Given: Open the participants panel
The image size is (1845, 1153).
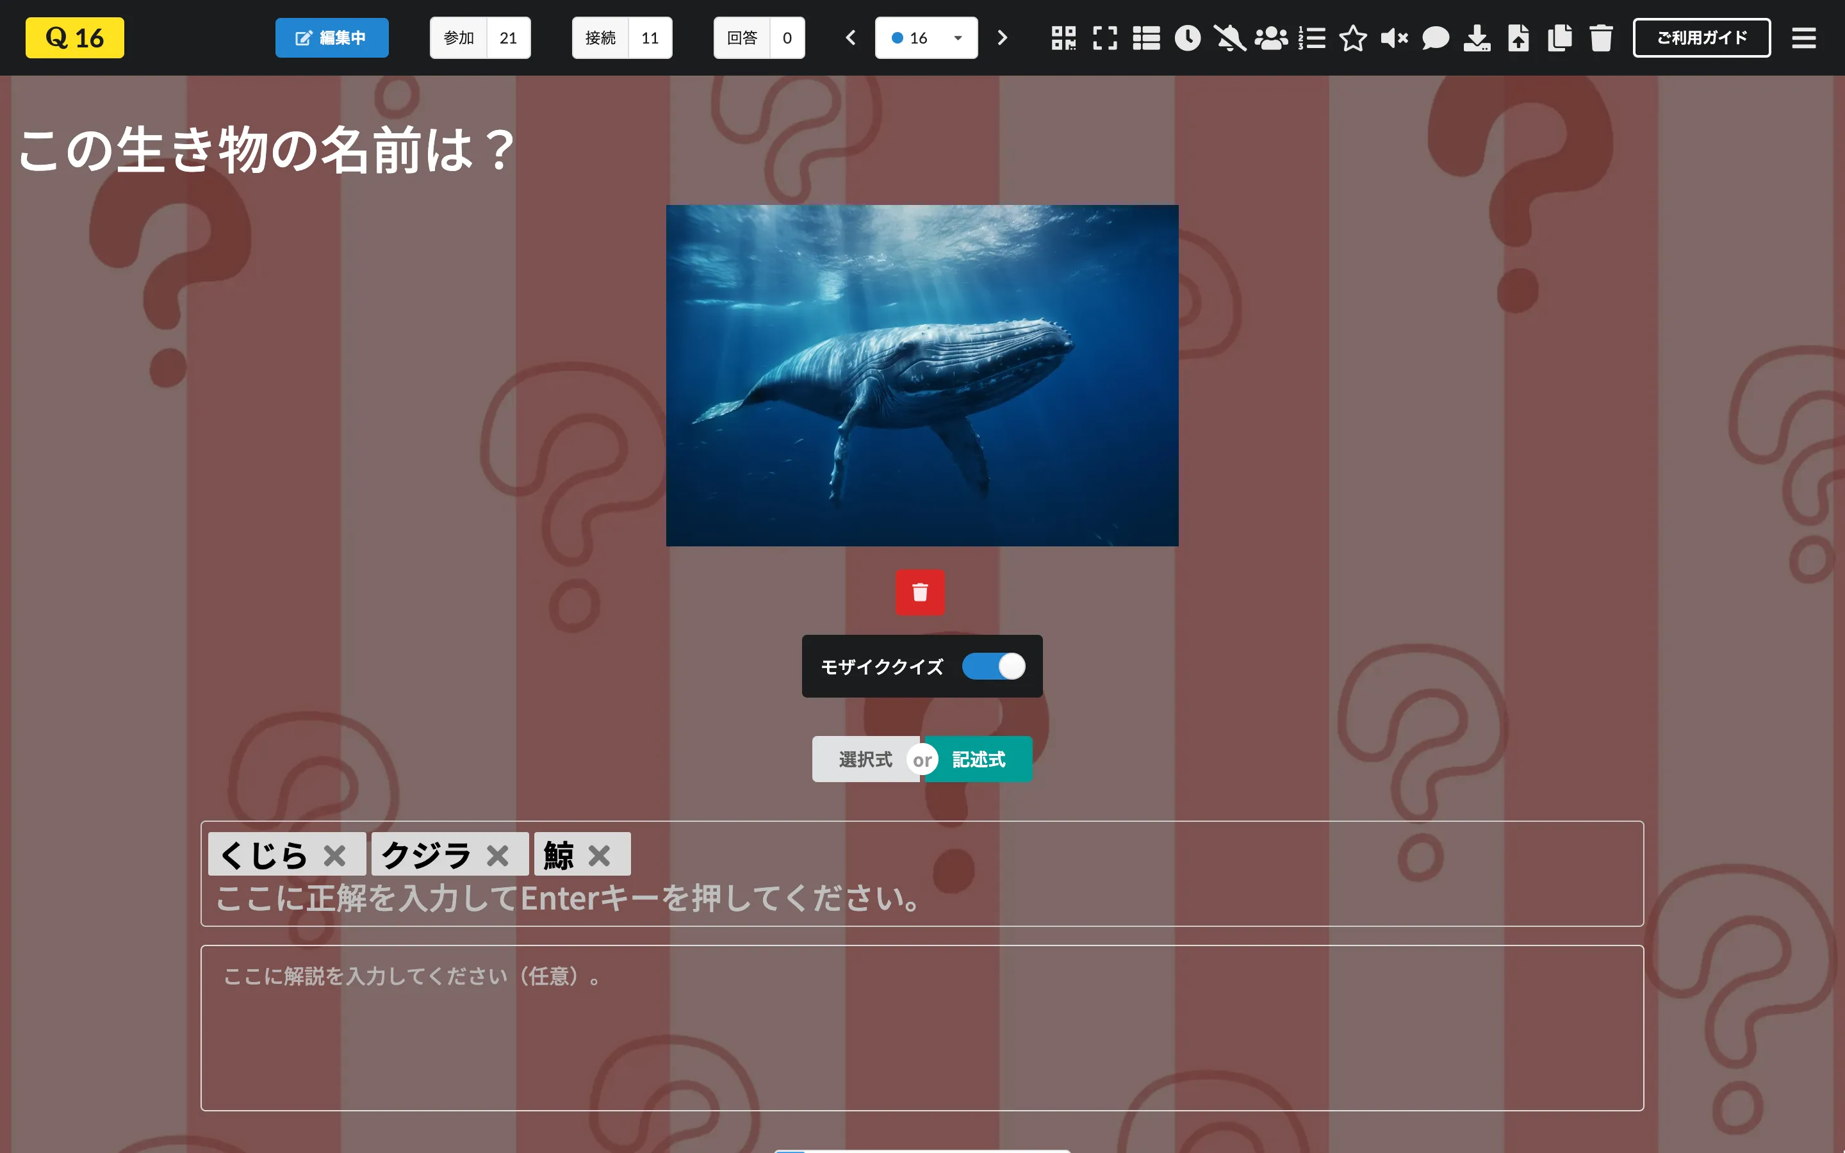Looking at the screenshot, I should (1270, 37).
